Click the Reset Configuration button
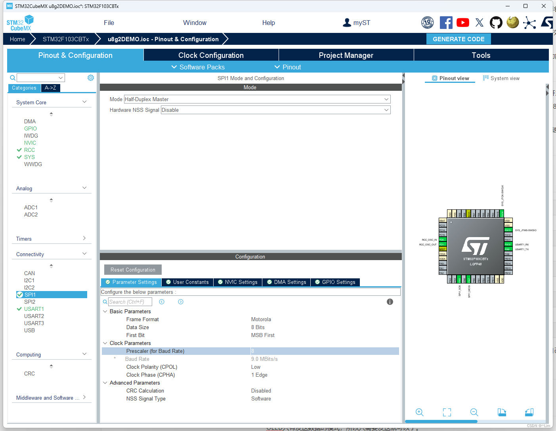Image resolution: width=556 pixels, height=431 pixels. (133, 270)
